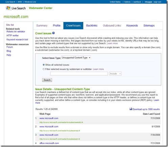Click the download floppy disk icon

131,109
